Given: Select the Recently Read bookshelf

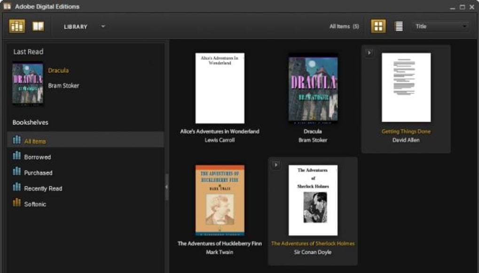Looking at the screenshot, I should [86, 188].
